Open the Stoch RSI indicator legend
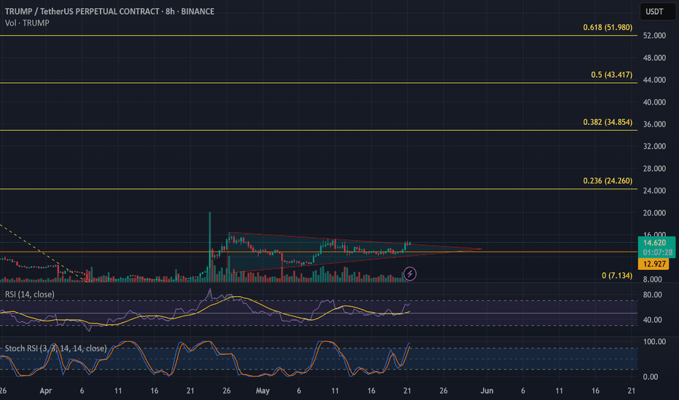Screen dimensions: 679x400 click(x=55, y=348)
